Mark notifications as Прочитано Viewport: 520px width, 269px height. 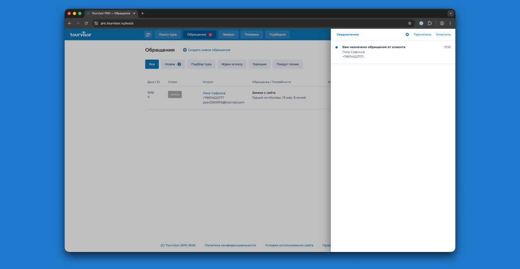(x=422, y=34)
